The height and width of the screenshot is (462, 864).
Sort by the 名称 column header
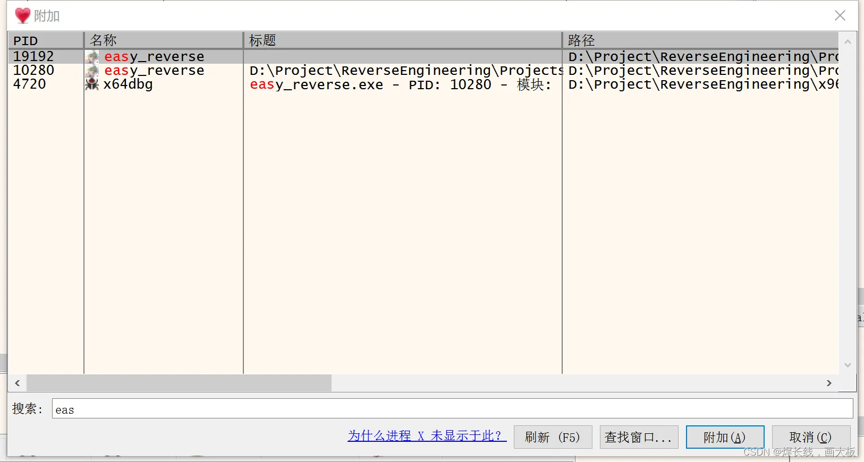[x=163, y=40]
